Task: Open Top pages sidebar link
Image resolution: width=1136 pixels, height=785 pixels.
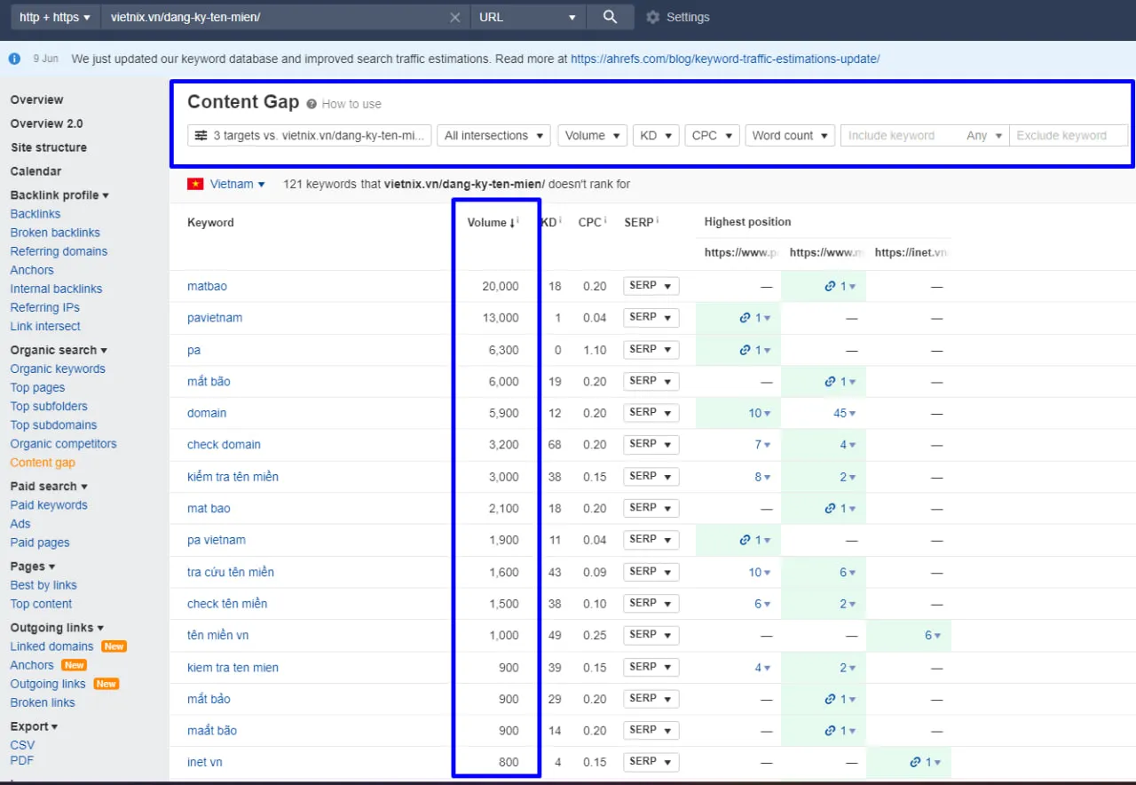Action: pos(37,387)
